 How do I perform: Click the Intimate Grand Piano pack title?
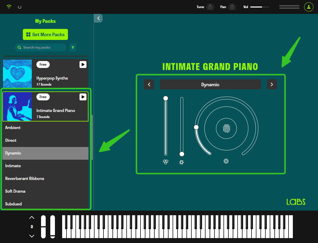(56, 111)
